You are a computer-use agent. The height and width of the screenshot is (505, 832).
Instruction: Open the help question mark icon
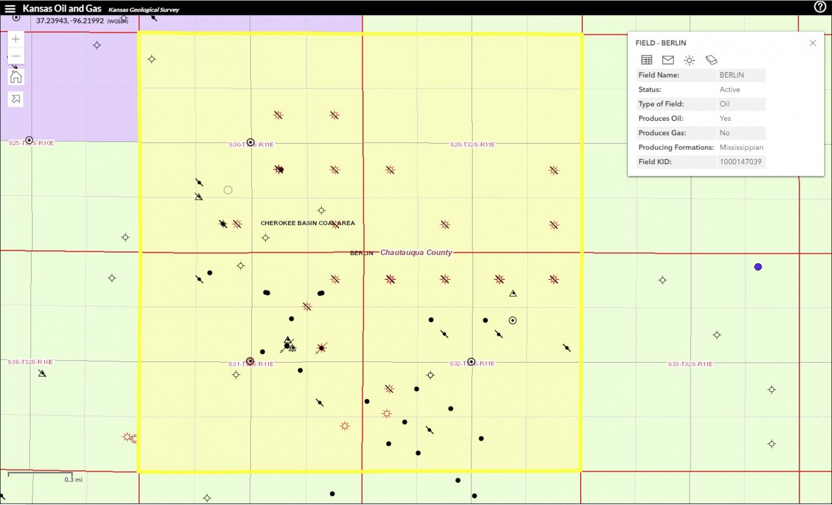820,7
